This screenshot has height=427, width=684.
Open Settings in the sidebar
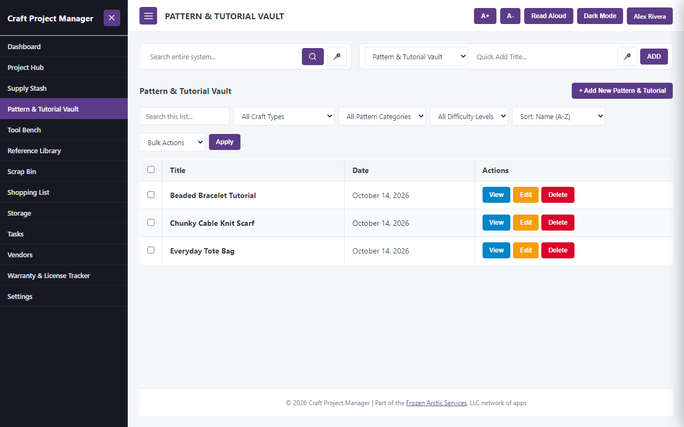(64, 296)
